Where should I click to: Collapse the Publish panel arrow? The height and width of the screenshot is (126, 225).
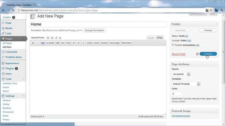pyautogui.click(x=217, y=24)
